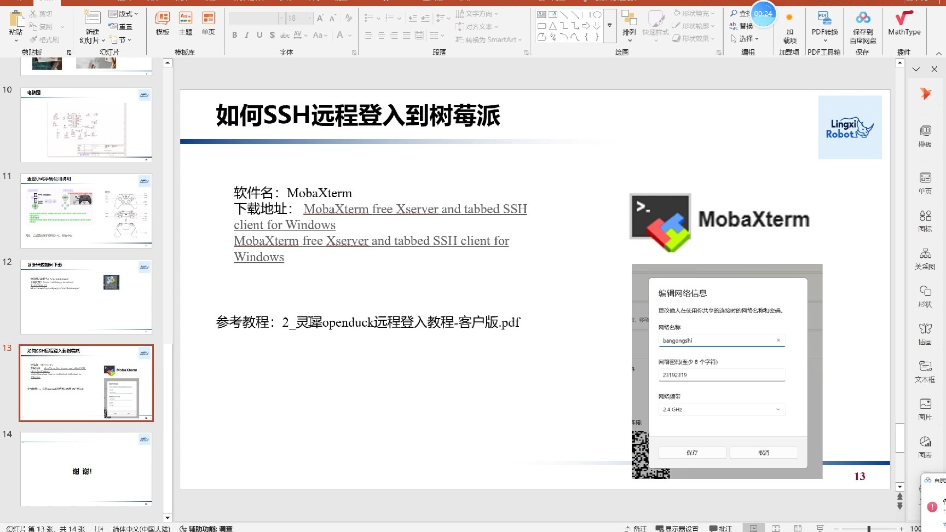Screen dimensions: 946x532
Task: Click the 图片 icon in the right sidebar
Action: (925, 409)
